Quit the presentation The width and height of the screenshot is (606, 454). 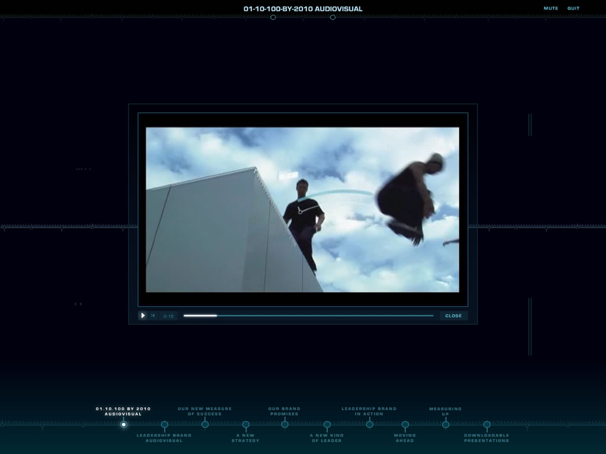point(573,8)
